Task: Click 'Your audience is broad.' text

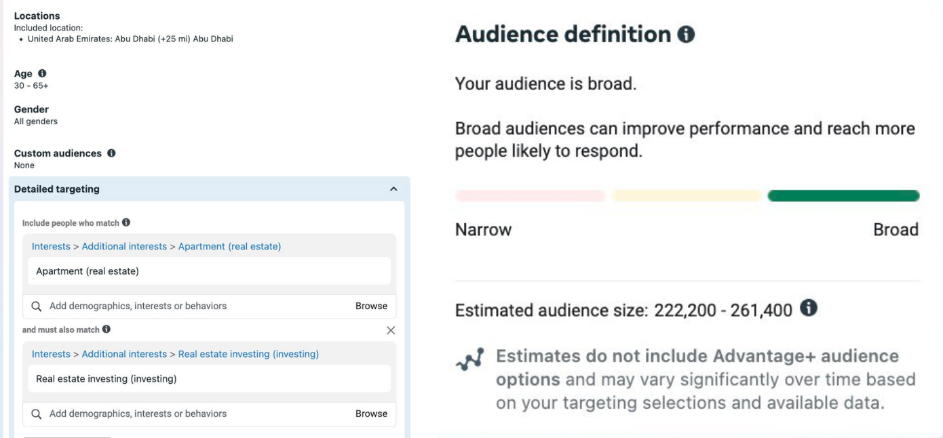Action: coord(545,84)
